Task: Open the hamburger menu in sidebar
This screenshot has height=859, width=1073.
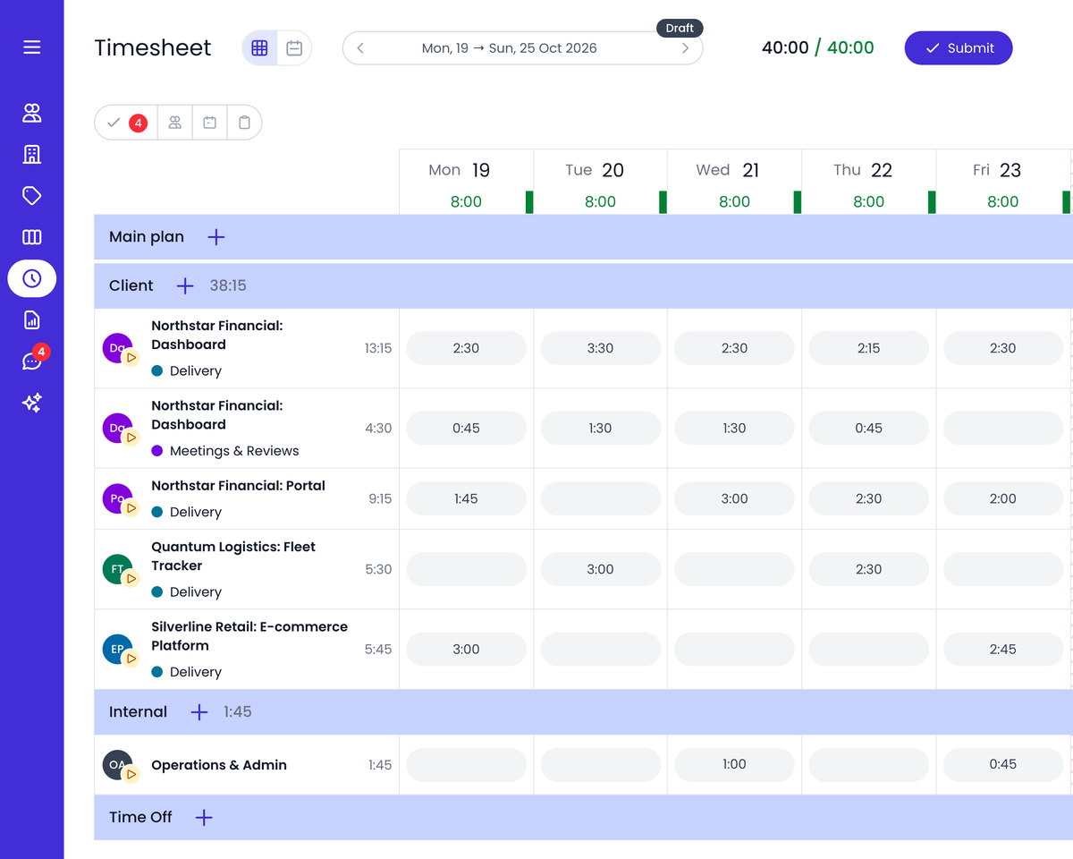Action: pyautogui.click(x=32, y=47)
